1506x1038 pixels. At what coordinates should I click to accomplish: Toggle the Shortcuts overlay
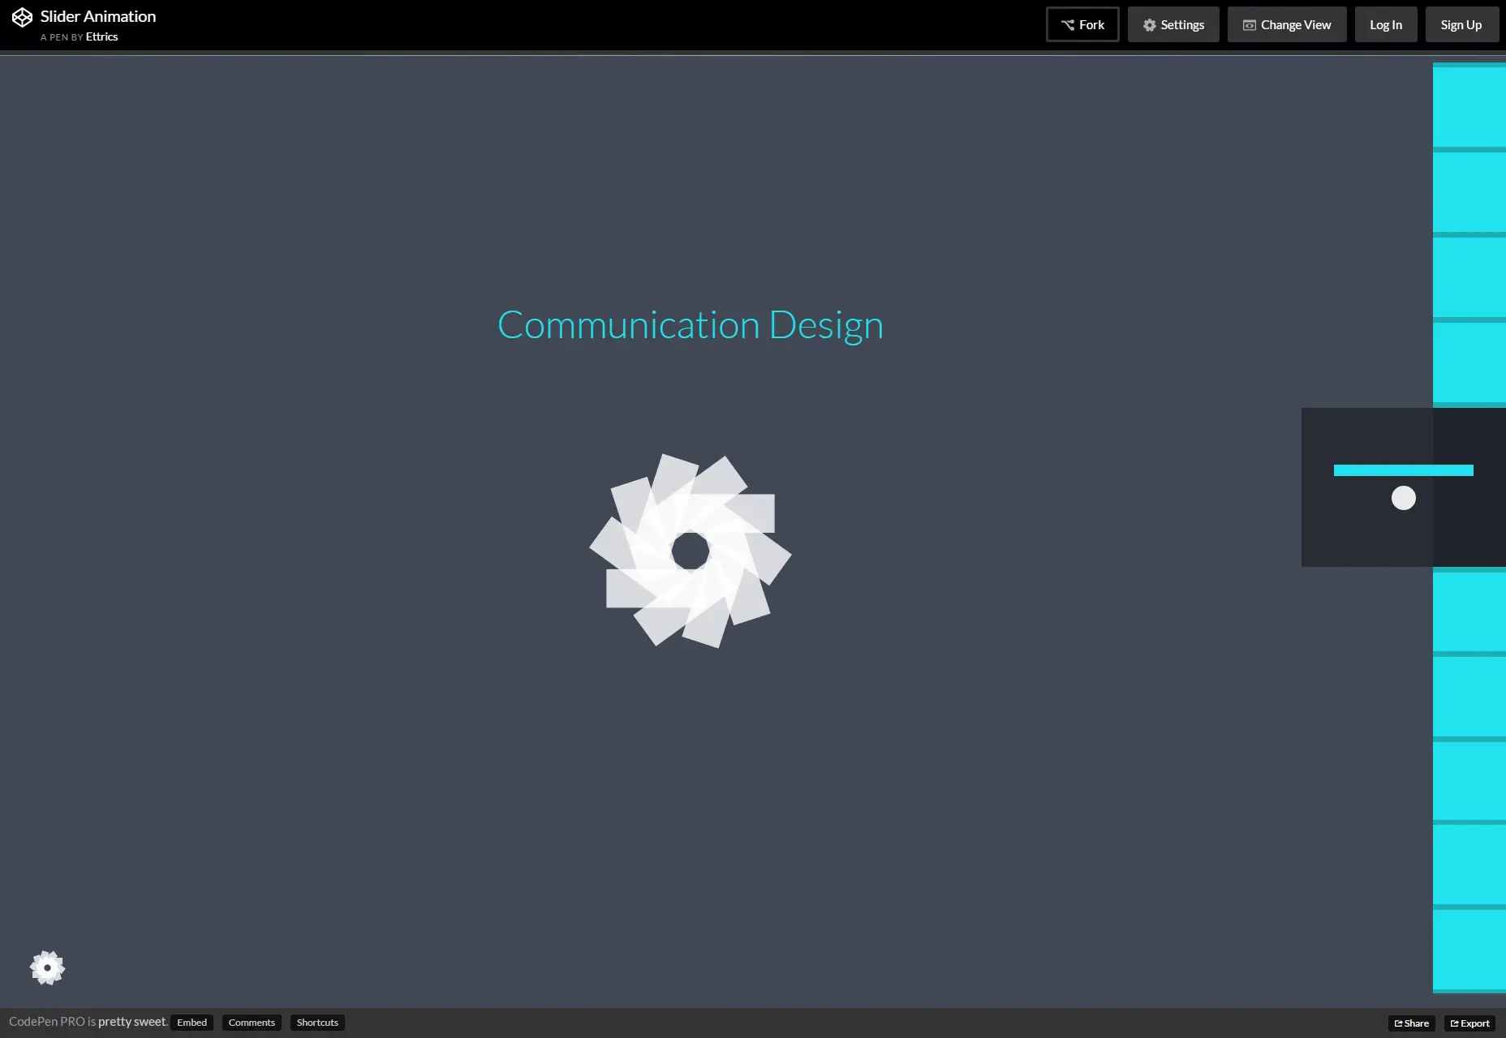click(x=316, y=1023)
